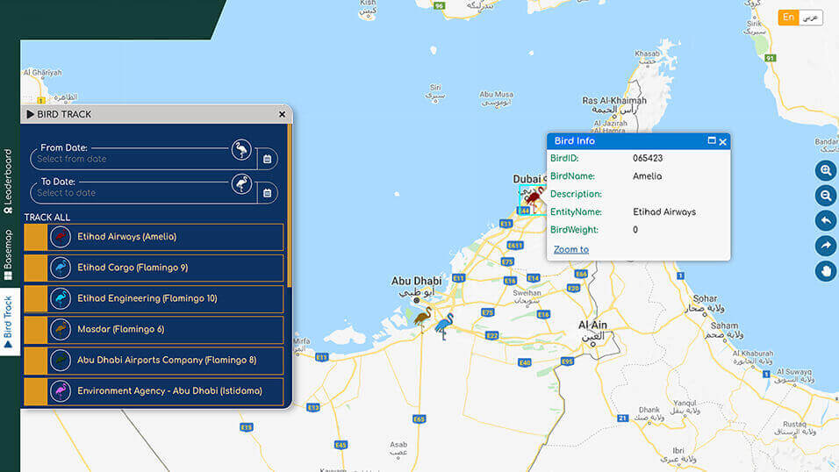Viewport: 839px width, 472px height.
Task: Open the To Date calendar picker
Action: click(x=268, y=193)
